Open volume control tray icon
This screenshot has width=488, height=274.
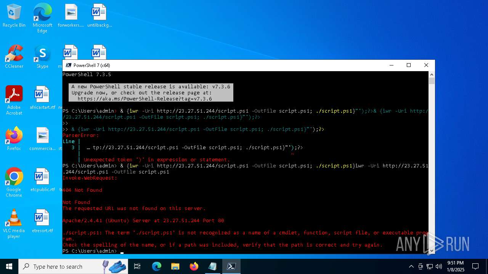tap(439, 266)
